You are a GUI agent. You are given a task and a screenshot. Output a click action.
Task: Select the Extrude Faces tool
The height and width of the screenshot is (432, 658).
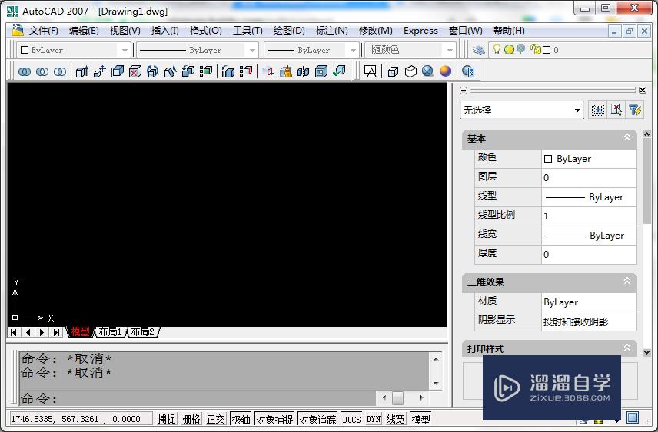tap(81, 71)
